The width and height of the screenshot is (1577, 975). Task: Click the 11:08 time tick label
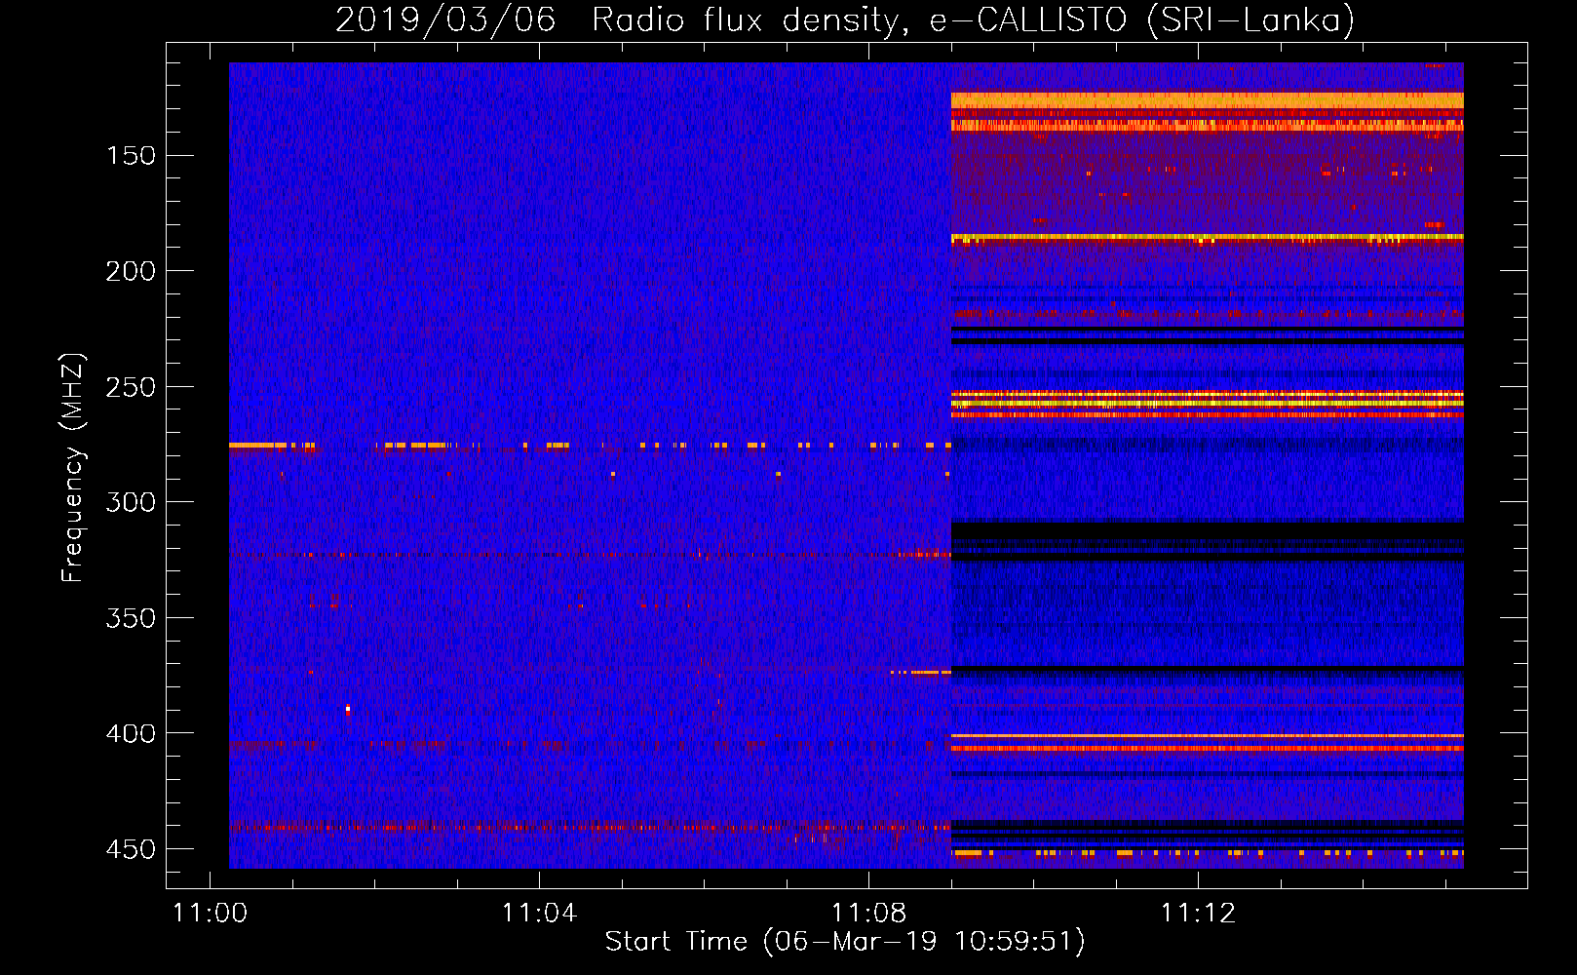tap(868, 914)
